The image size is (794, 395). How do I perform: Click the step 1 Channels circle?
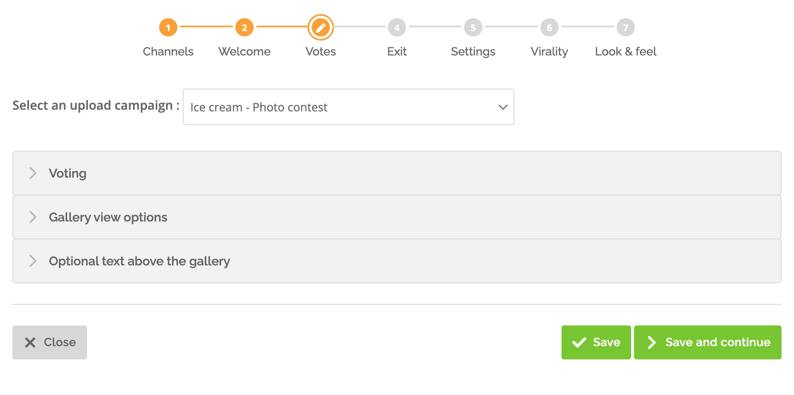[168, 28]
